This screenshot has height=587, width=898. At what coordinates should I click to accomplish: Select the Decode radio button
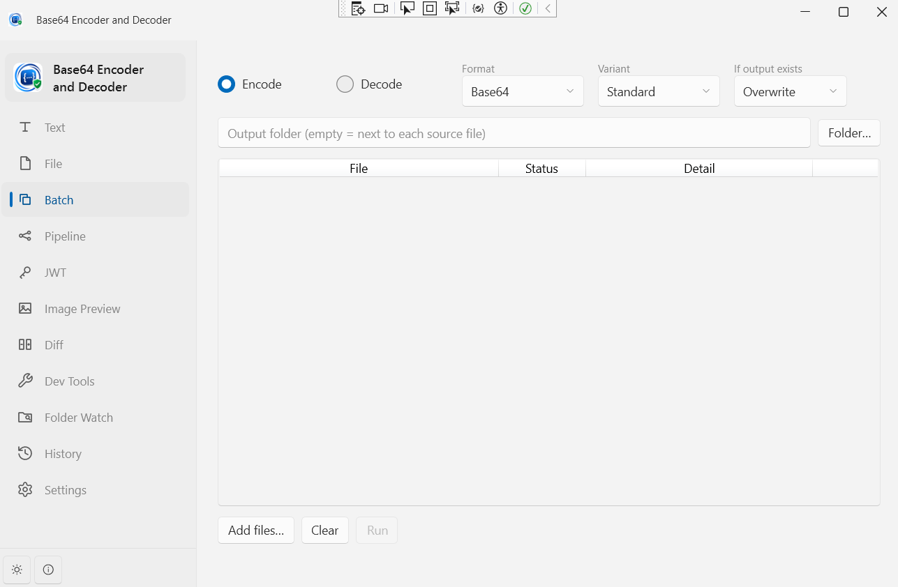click(369, 84)
